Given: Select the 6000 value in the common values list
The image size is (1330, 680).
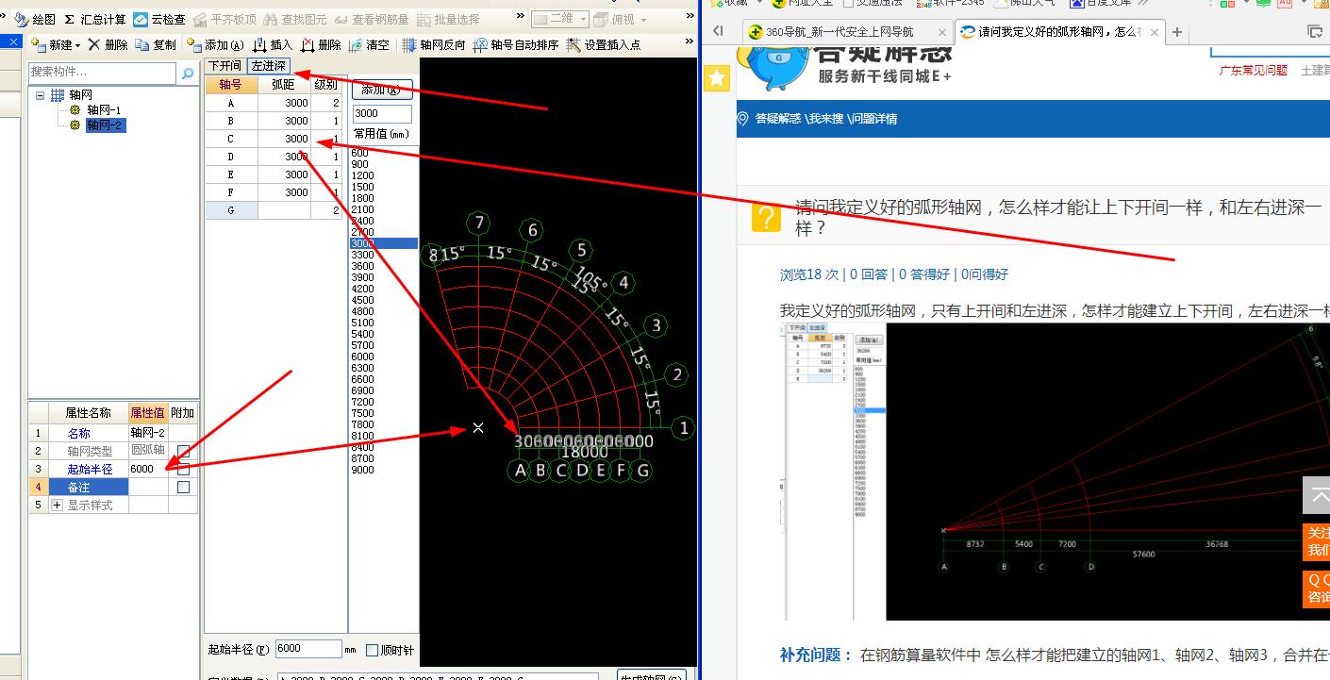Looking at the screenshot, I should tap(384, 357).
